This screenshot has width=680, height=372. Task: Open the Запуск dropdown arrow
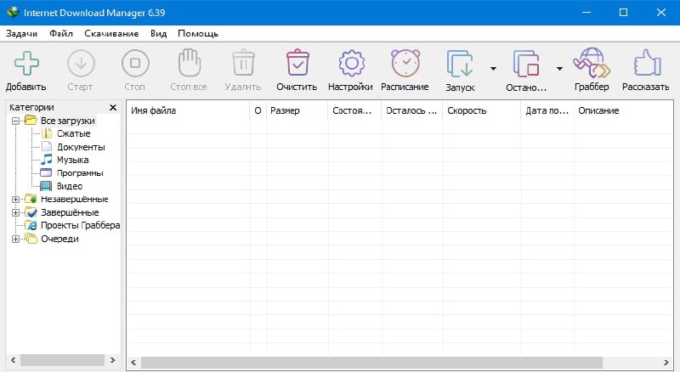[493, 69]
